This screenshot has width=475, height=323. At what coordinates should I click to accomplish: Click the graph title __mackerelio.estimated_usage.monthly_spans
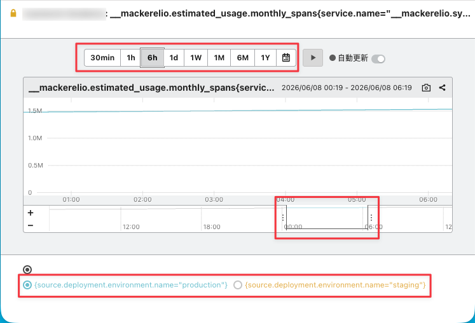click(151, 88)
